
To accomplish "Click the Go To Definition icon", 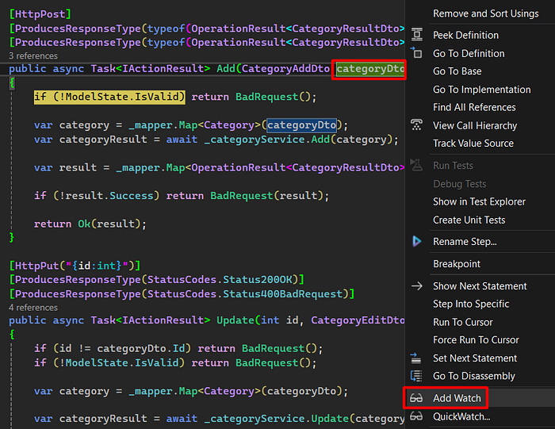I will coord(416,53).
